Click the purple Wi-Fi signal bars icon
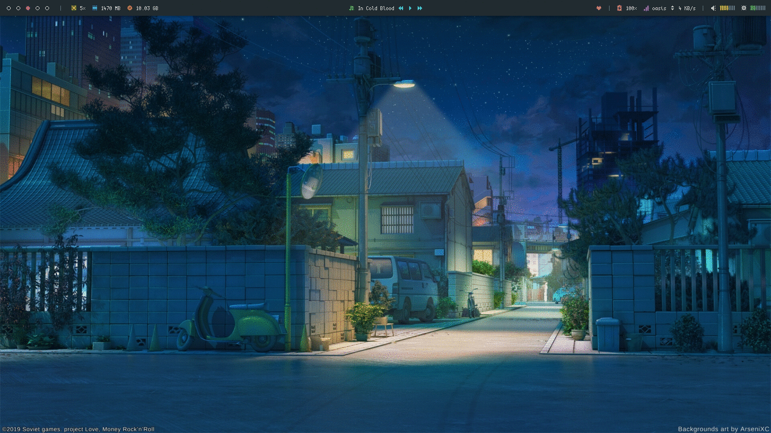Image resolution: width=771 pixels, height=433 pixels. click(646, 8)
